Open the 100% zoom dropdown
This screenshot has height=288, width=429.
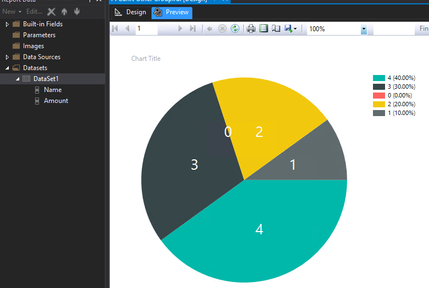point(364,28)
